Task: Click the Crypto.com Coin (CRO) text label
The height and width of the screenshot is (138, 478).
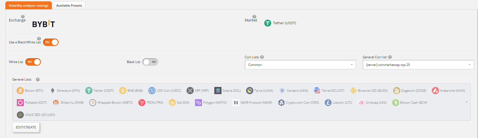Action: (302, 103)
